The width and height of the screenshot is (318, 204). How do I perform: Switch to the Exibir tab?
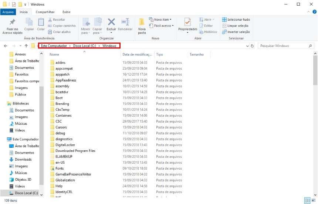point(66,12)
